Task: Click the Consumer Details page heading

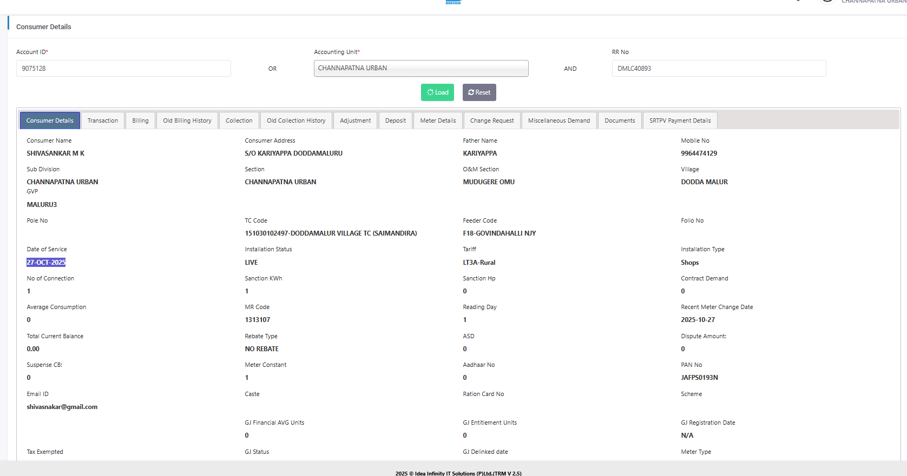Action: click(44, 27)
